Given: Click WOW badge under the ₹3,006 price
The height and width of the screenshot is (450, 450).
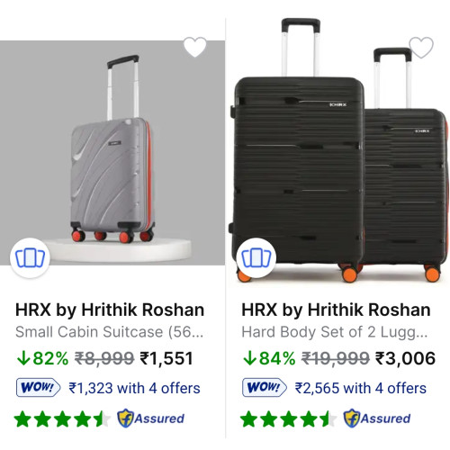Looking at the screenshot, I should click(265, 388).
